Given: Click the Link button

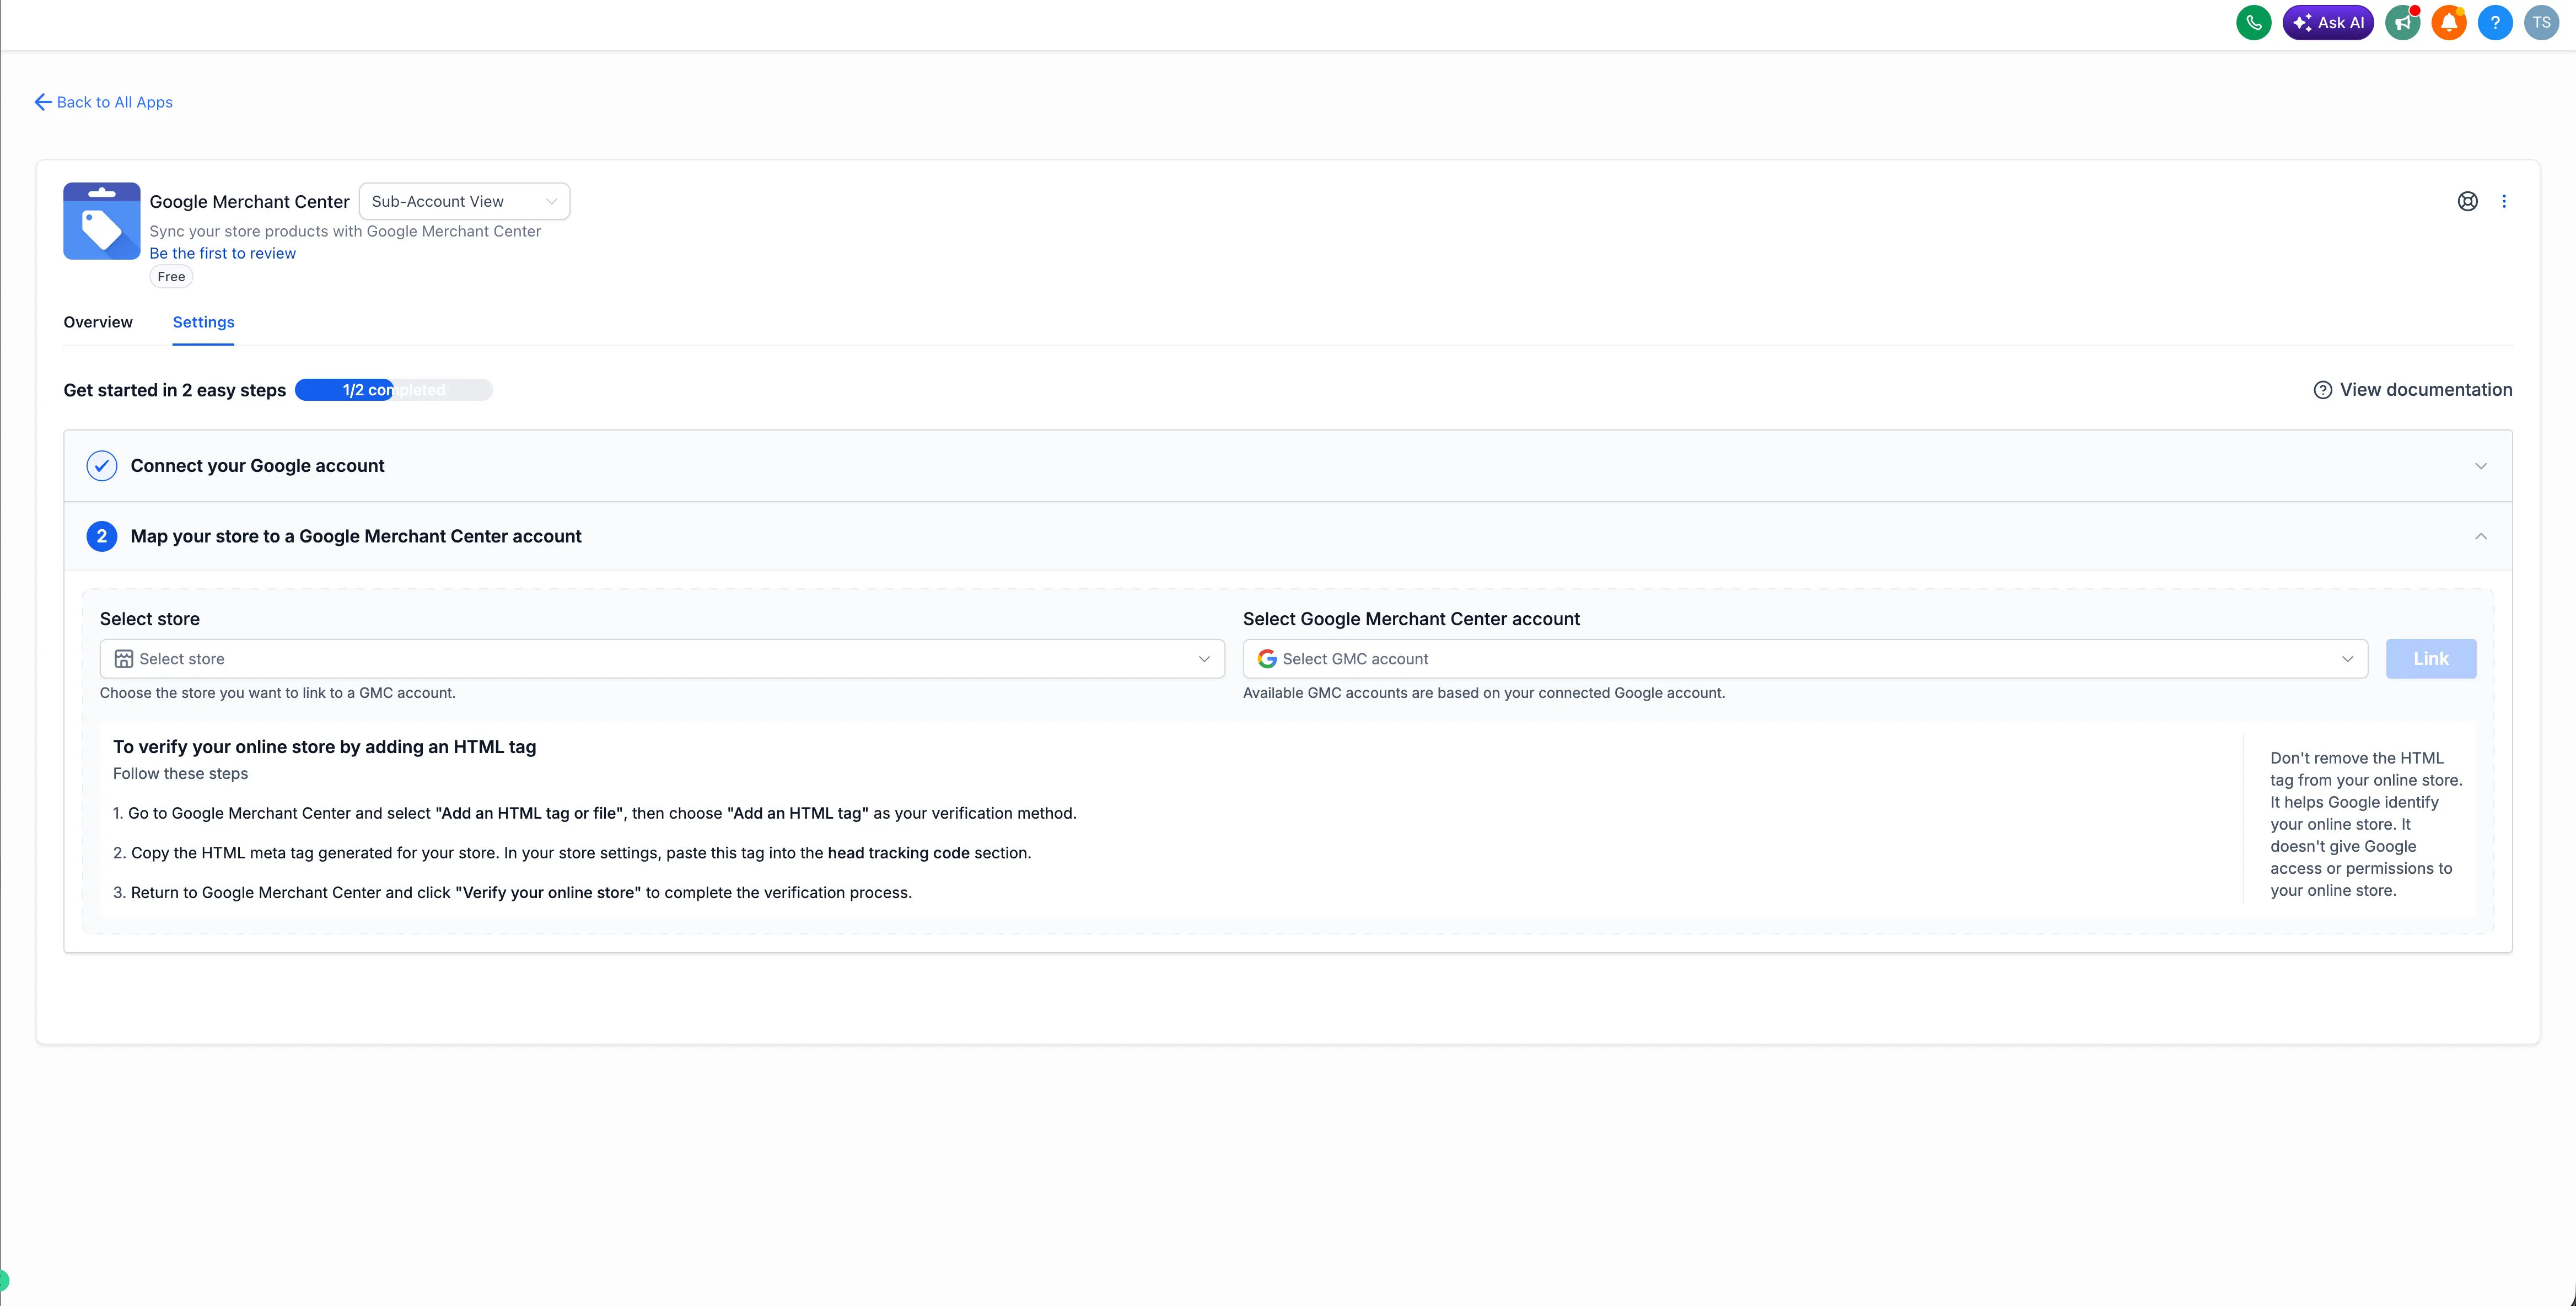Looking at the screenshot, I should [x=2431, y=659].
